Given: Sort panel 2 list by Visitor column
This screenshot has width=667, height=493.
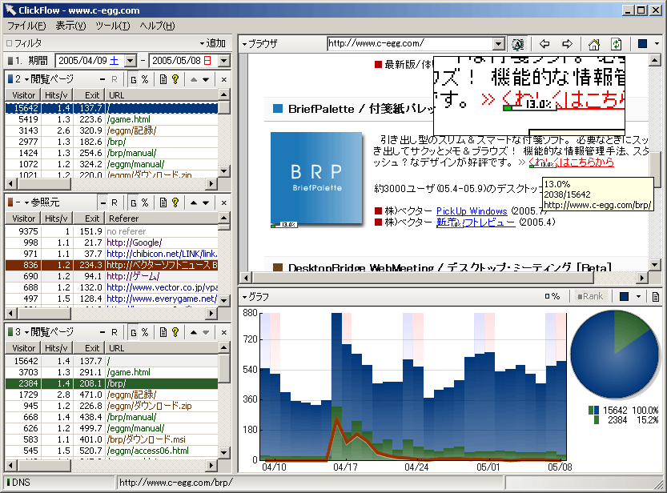Looking at the screenshot, I should [x=23, y=95].
